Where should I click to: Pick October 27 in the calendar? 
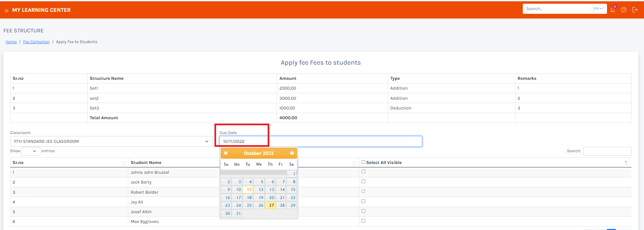(270, 205)
